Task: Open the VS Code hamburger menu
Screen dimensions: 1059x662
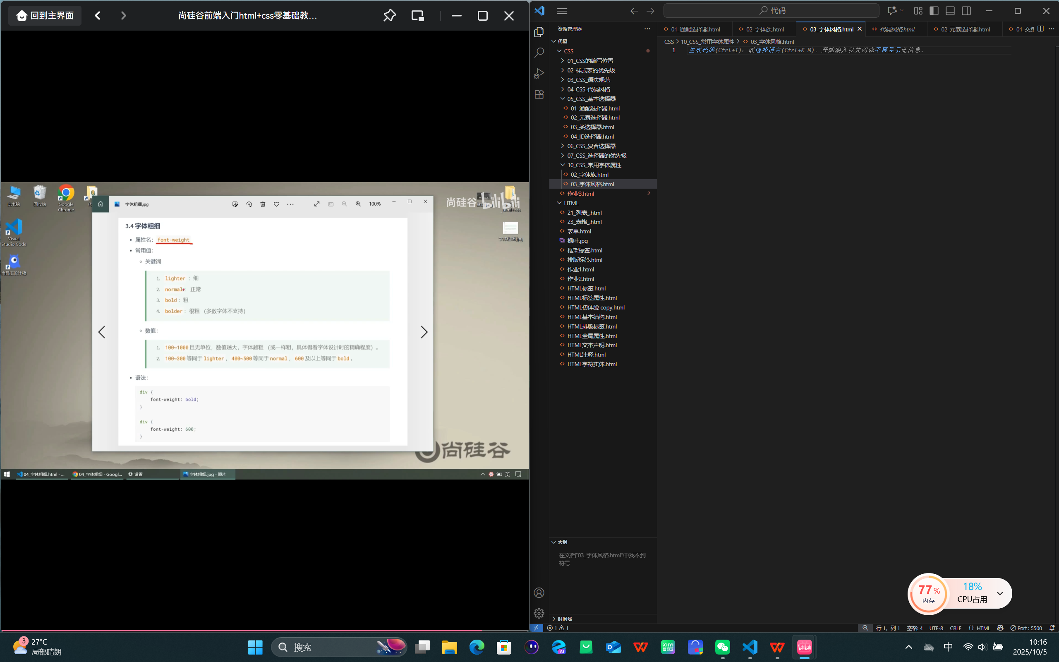Action: pyautogui.click(x=562, y=11)
